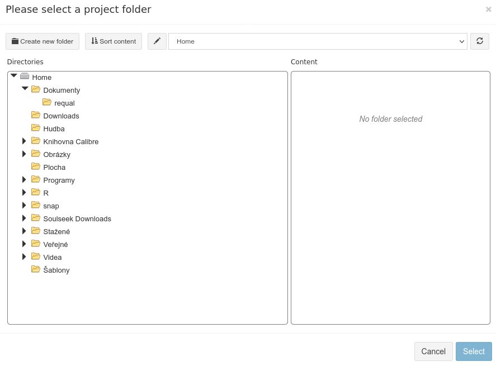Collapse the Home tree node

click(x=13, y=75)
